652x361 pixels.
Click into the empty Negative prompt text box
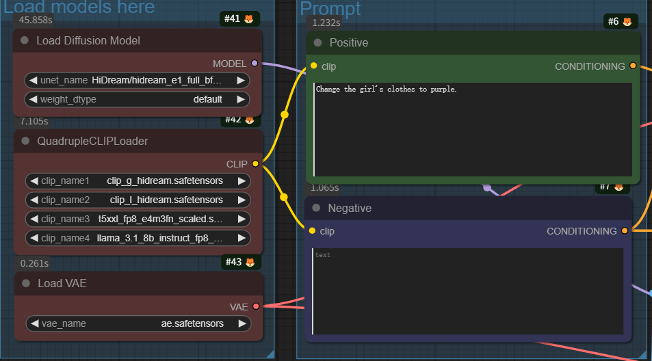(x=468, y=291)
